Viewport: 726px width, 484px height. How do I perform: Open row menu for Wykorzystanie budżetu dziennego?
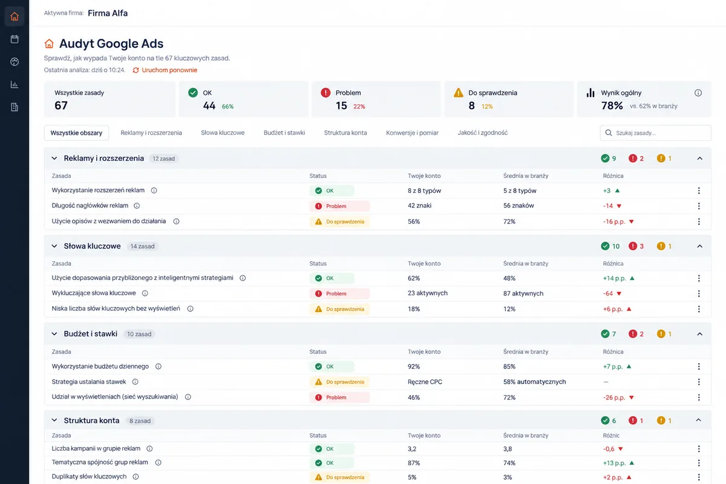point(699,367)
